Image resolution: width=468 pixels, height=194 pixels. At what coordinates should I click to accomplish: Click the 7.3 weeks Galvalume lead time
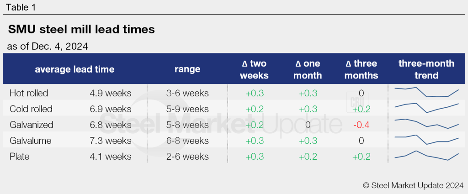[111, 141]
